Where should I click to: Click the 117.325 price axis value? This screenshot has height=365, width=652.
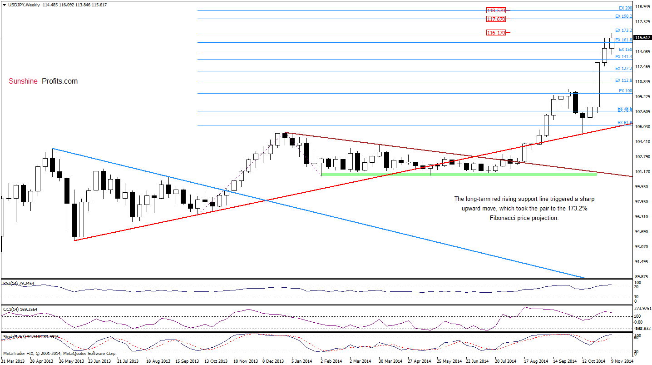click(643, 22)
